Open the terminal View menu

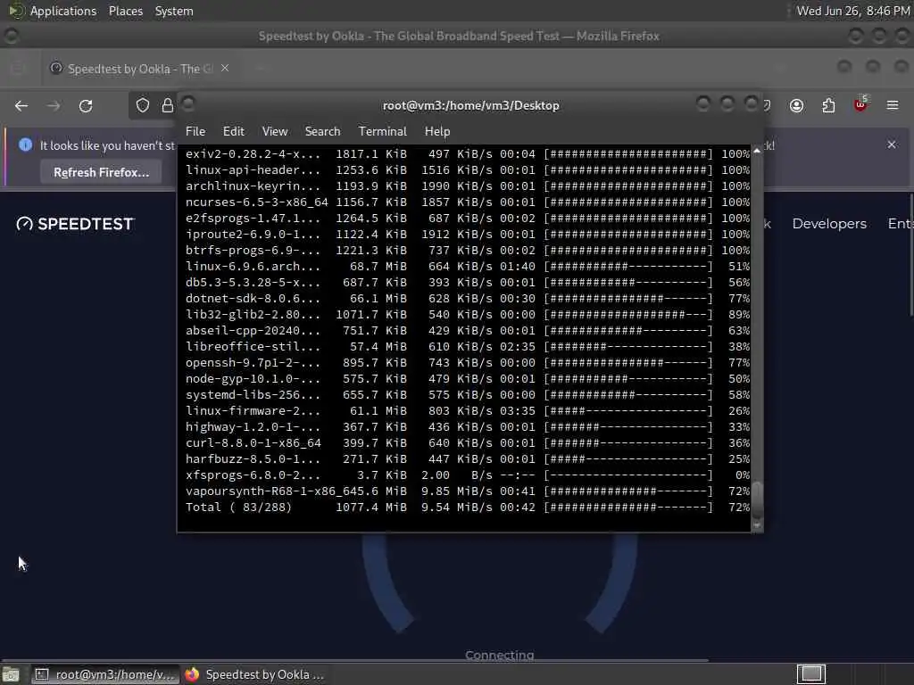(275, 132)
